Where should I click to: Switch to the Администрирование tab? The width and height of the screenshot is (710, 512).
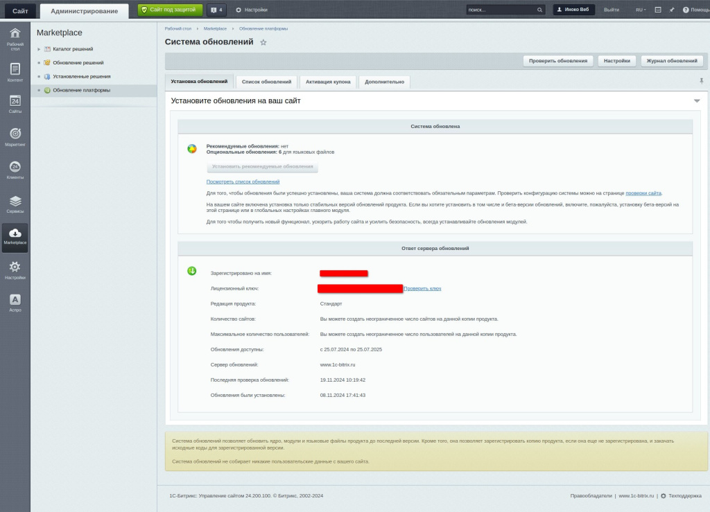coord(84,11)
